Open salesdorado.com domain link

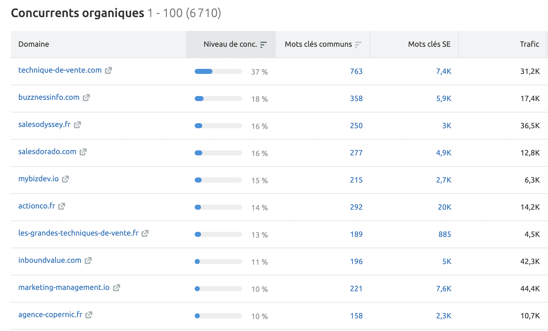click(x=47, y=152)
